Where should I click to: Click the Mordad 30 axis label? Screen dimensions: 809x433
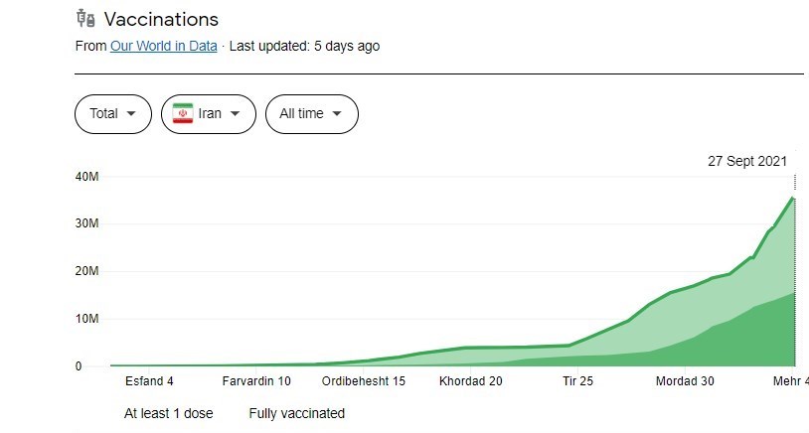(x=685, y=381)
